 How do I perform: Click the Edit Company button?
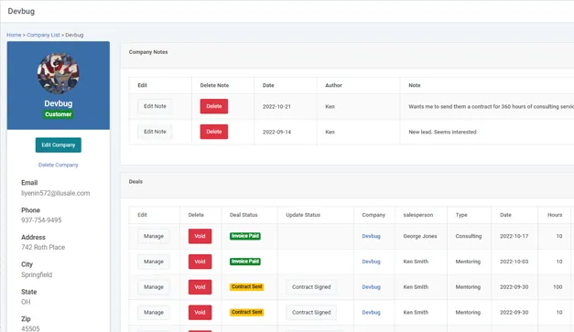59,145
